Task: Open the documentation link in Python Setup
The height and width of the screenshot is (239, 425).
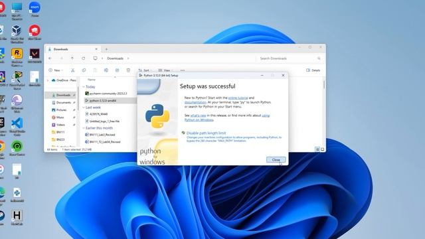Action: [x=195, y=102]
